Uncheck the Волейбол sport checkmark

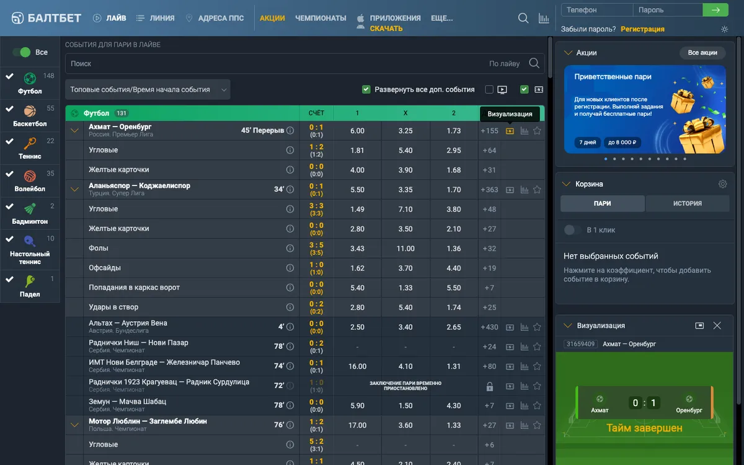click(x=9, y=174)
